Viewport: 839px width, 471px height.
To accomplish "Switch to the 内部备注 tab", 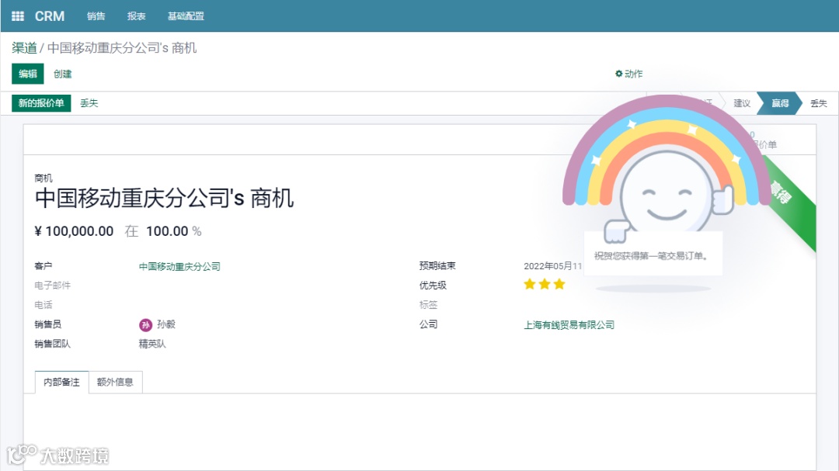I will point(61,383).
